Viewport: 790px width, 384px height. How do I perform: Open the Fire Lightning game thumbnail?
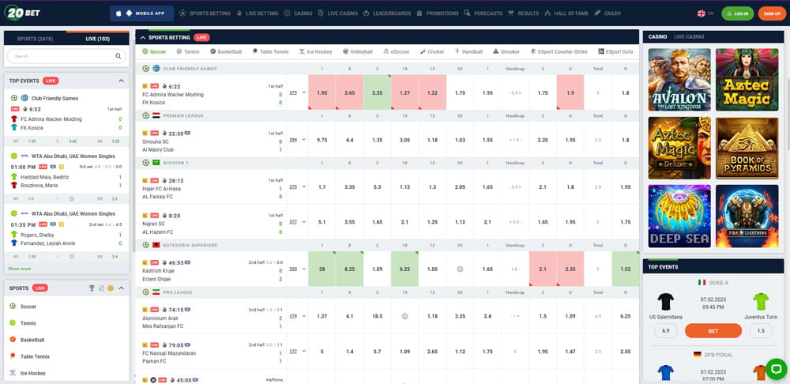747,216
